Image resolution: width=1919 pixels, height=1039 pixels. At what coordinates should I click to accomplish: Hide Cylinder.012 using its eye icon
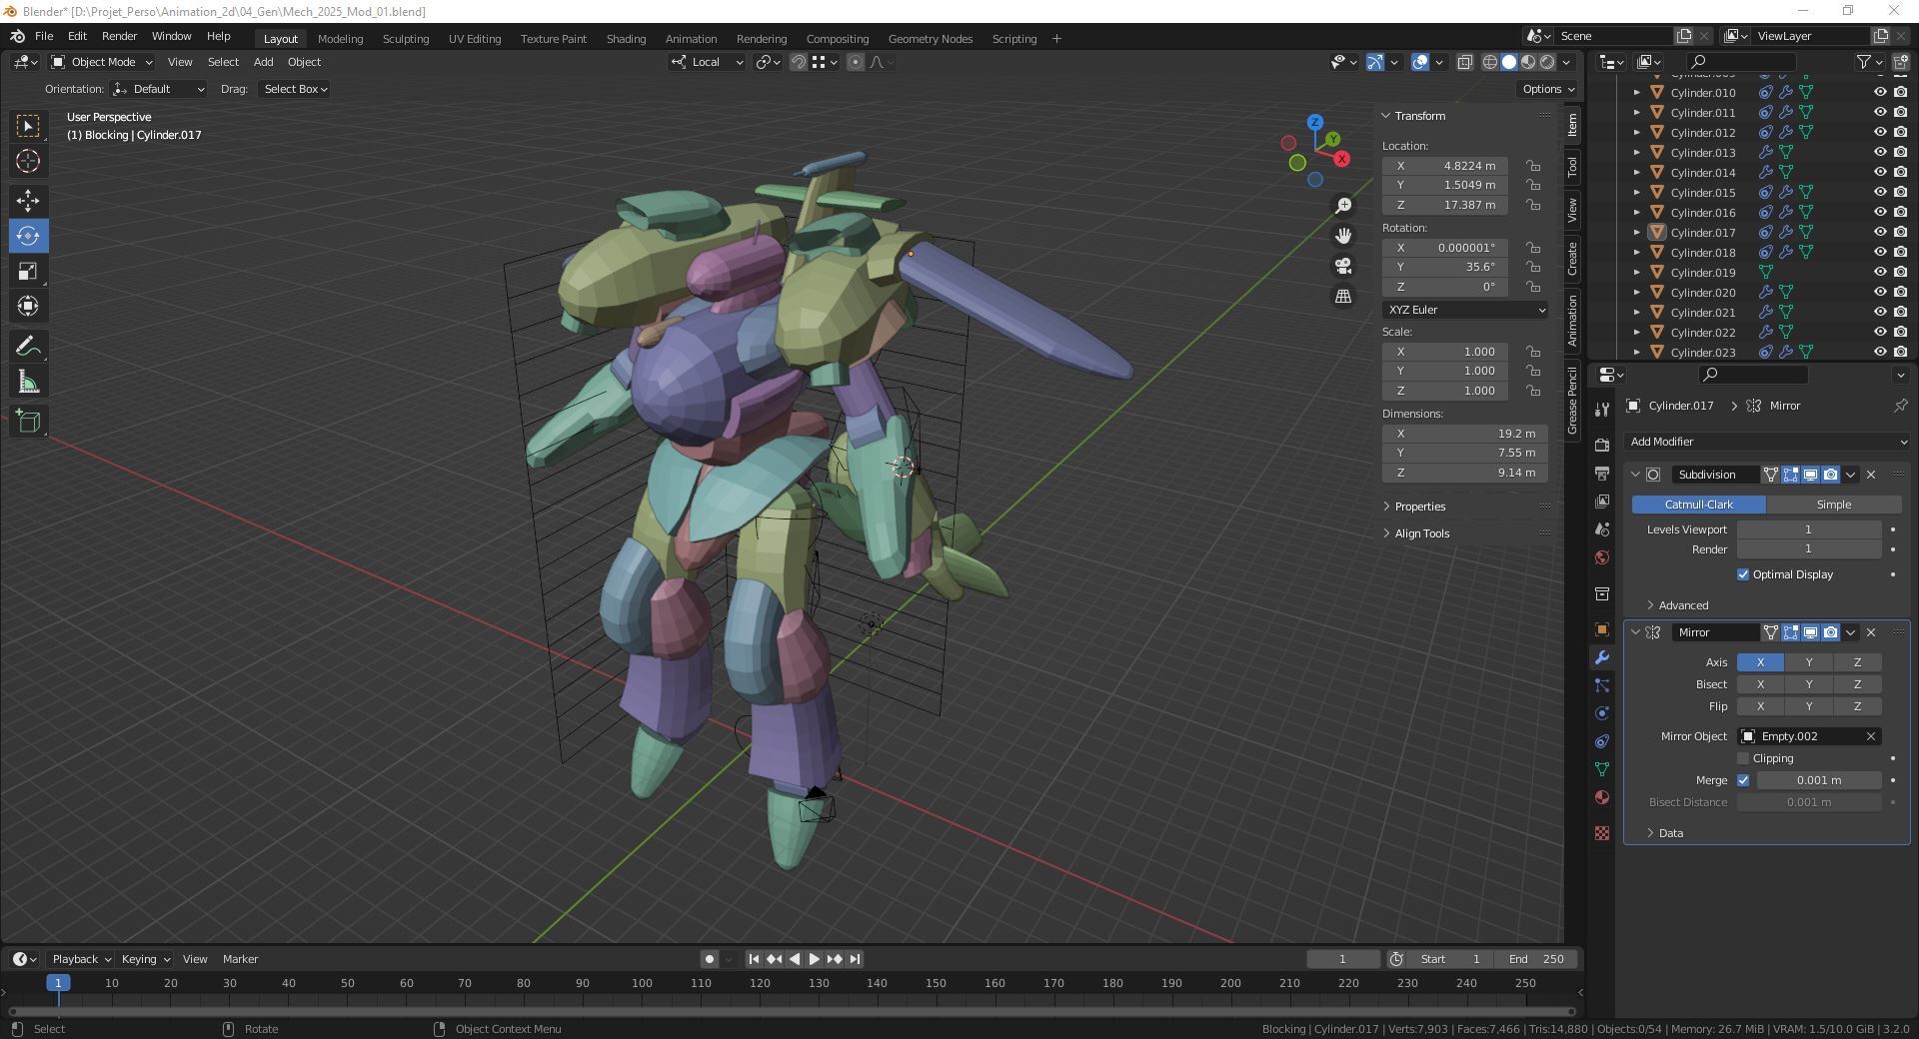point(1879,133)
